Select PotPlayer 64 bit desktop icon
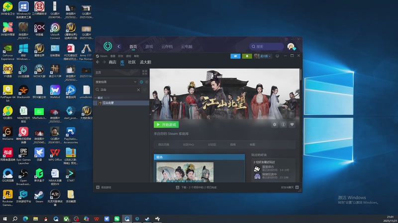This screenshot has width=398, height=223. tap(7, 93)
